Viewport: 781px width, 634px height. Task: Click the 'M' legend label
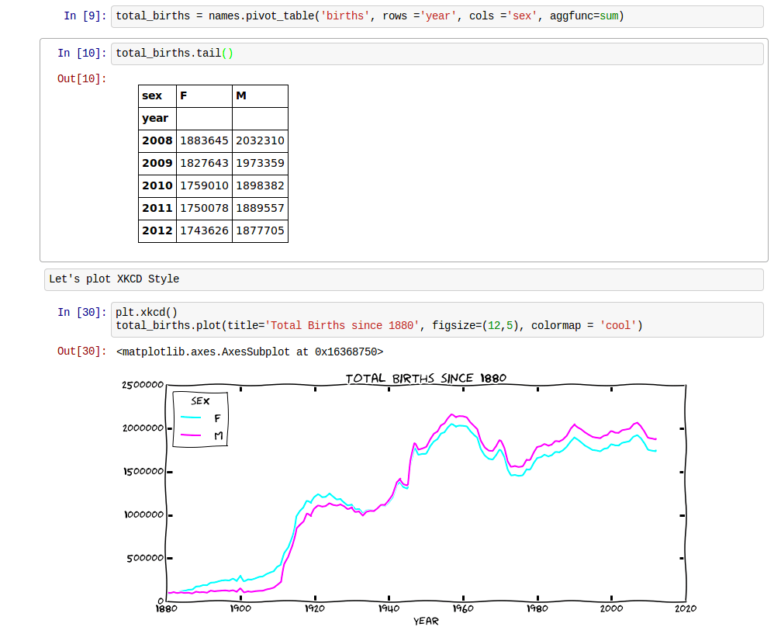[x=218, y=436]
